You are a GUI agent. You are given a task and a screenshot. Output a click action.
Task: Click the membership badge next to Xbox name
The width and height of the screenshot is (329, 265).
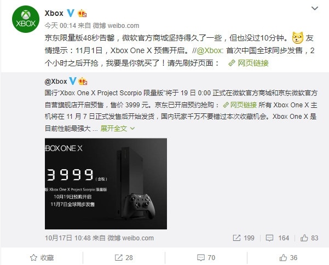tap(82, 14)
